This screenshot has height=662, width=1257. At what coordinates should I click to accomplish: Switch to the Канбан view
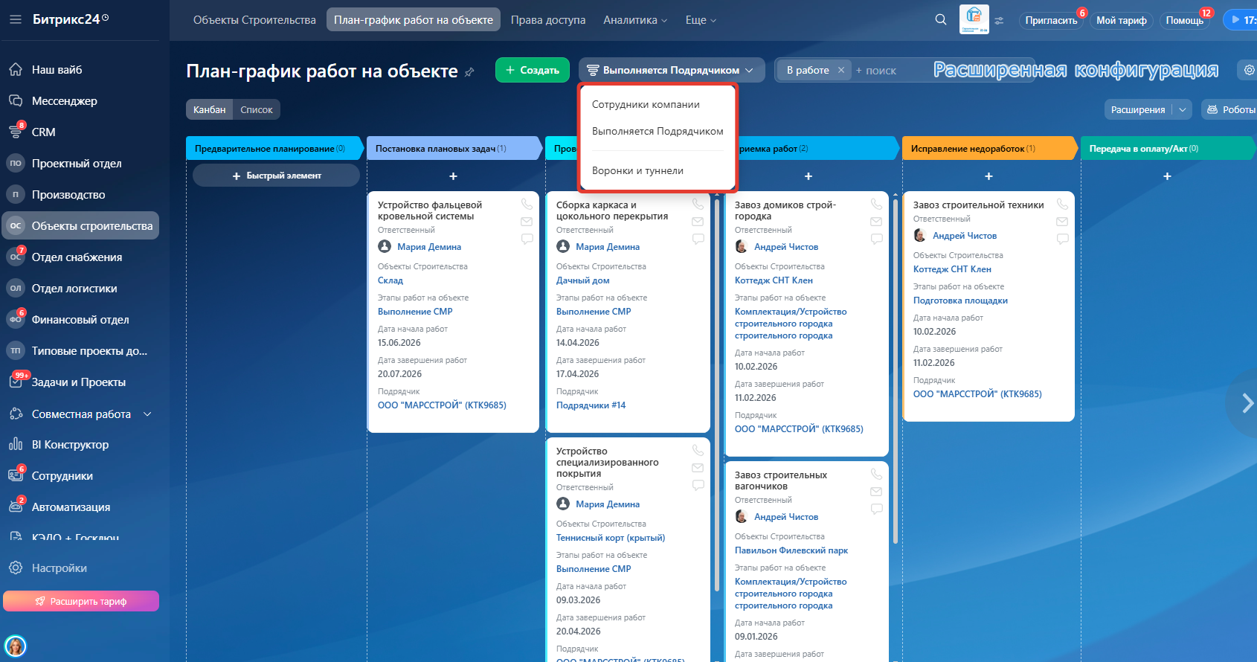click(x=209, y=109)
